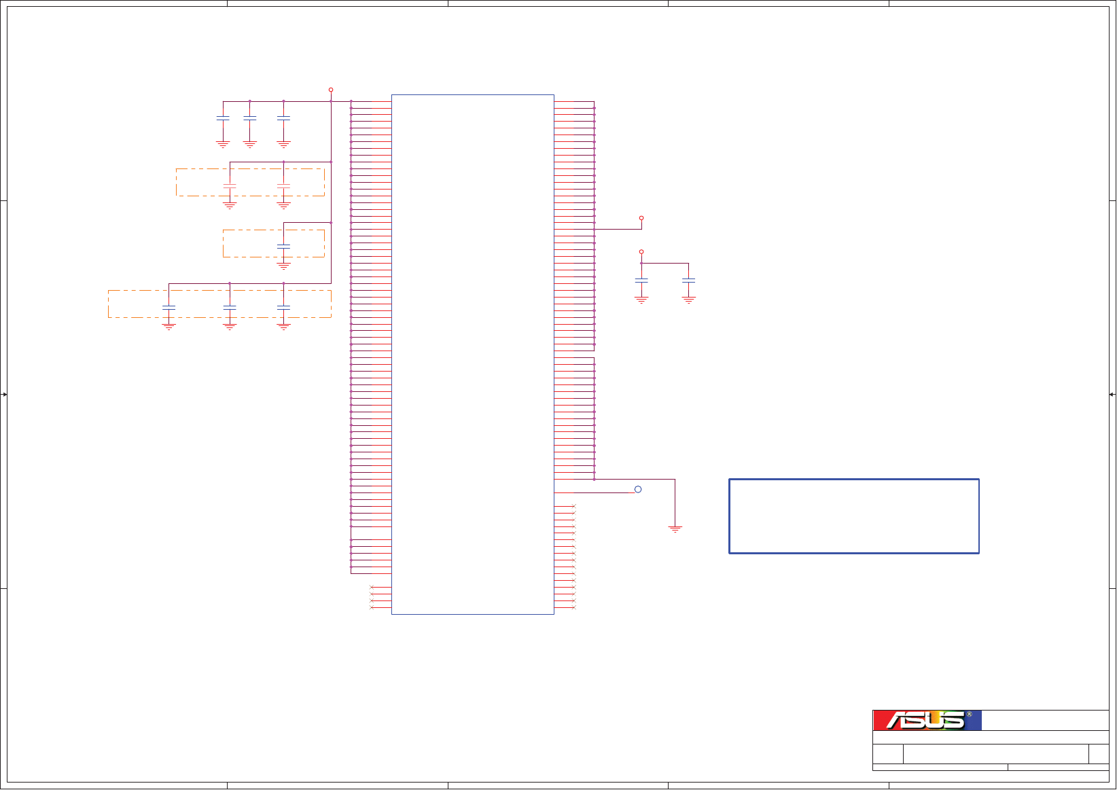Click the power port circle above the top-left capacitor row
Image resolution: width=1117 pixels, height=790 pixels.
point(331,90)
